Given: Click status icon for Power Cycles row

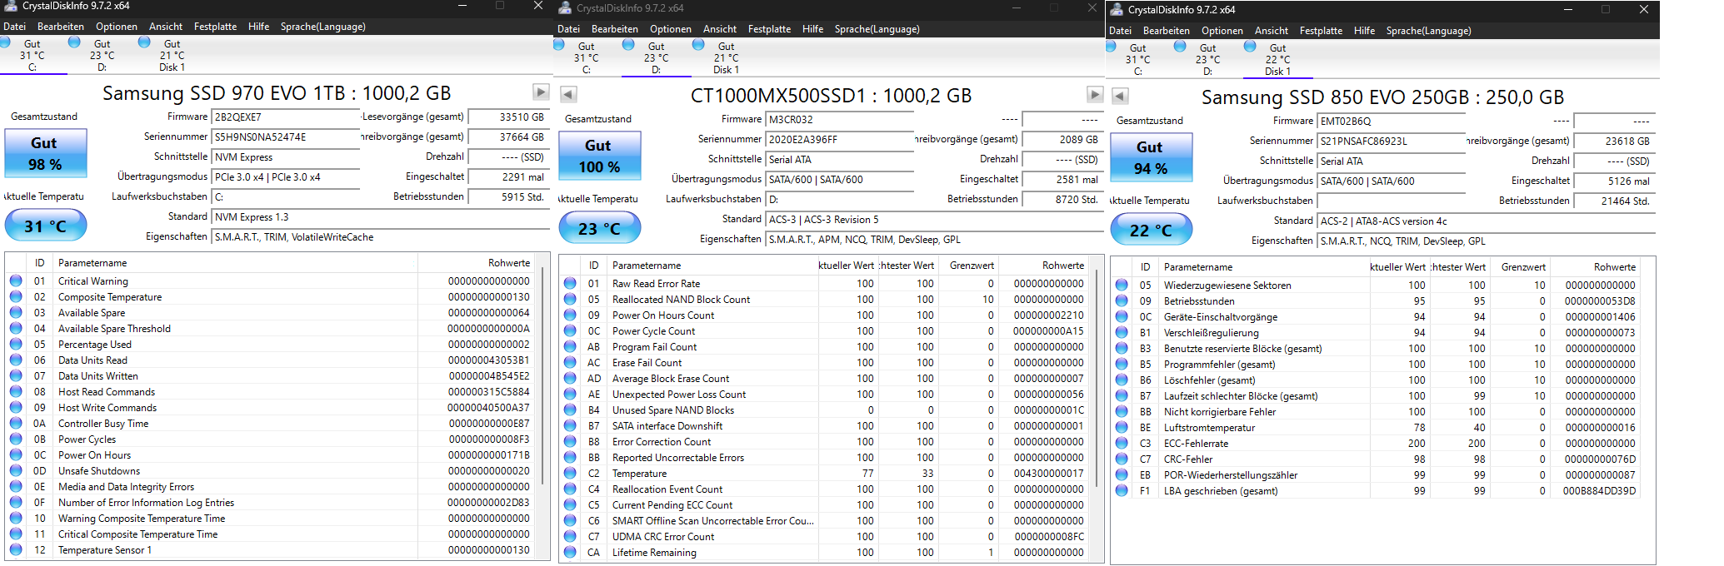Looking at the screenshot, I should point(16,439).
